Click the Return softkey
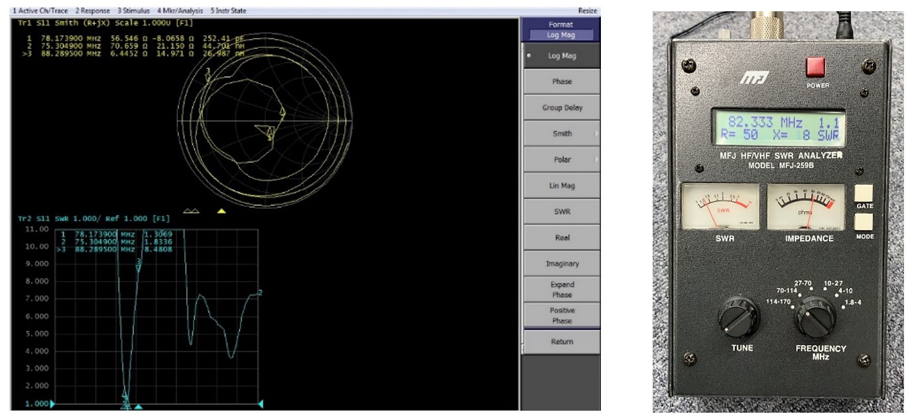 (x=561, y=342)
